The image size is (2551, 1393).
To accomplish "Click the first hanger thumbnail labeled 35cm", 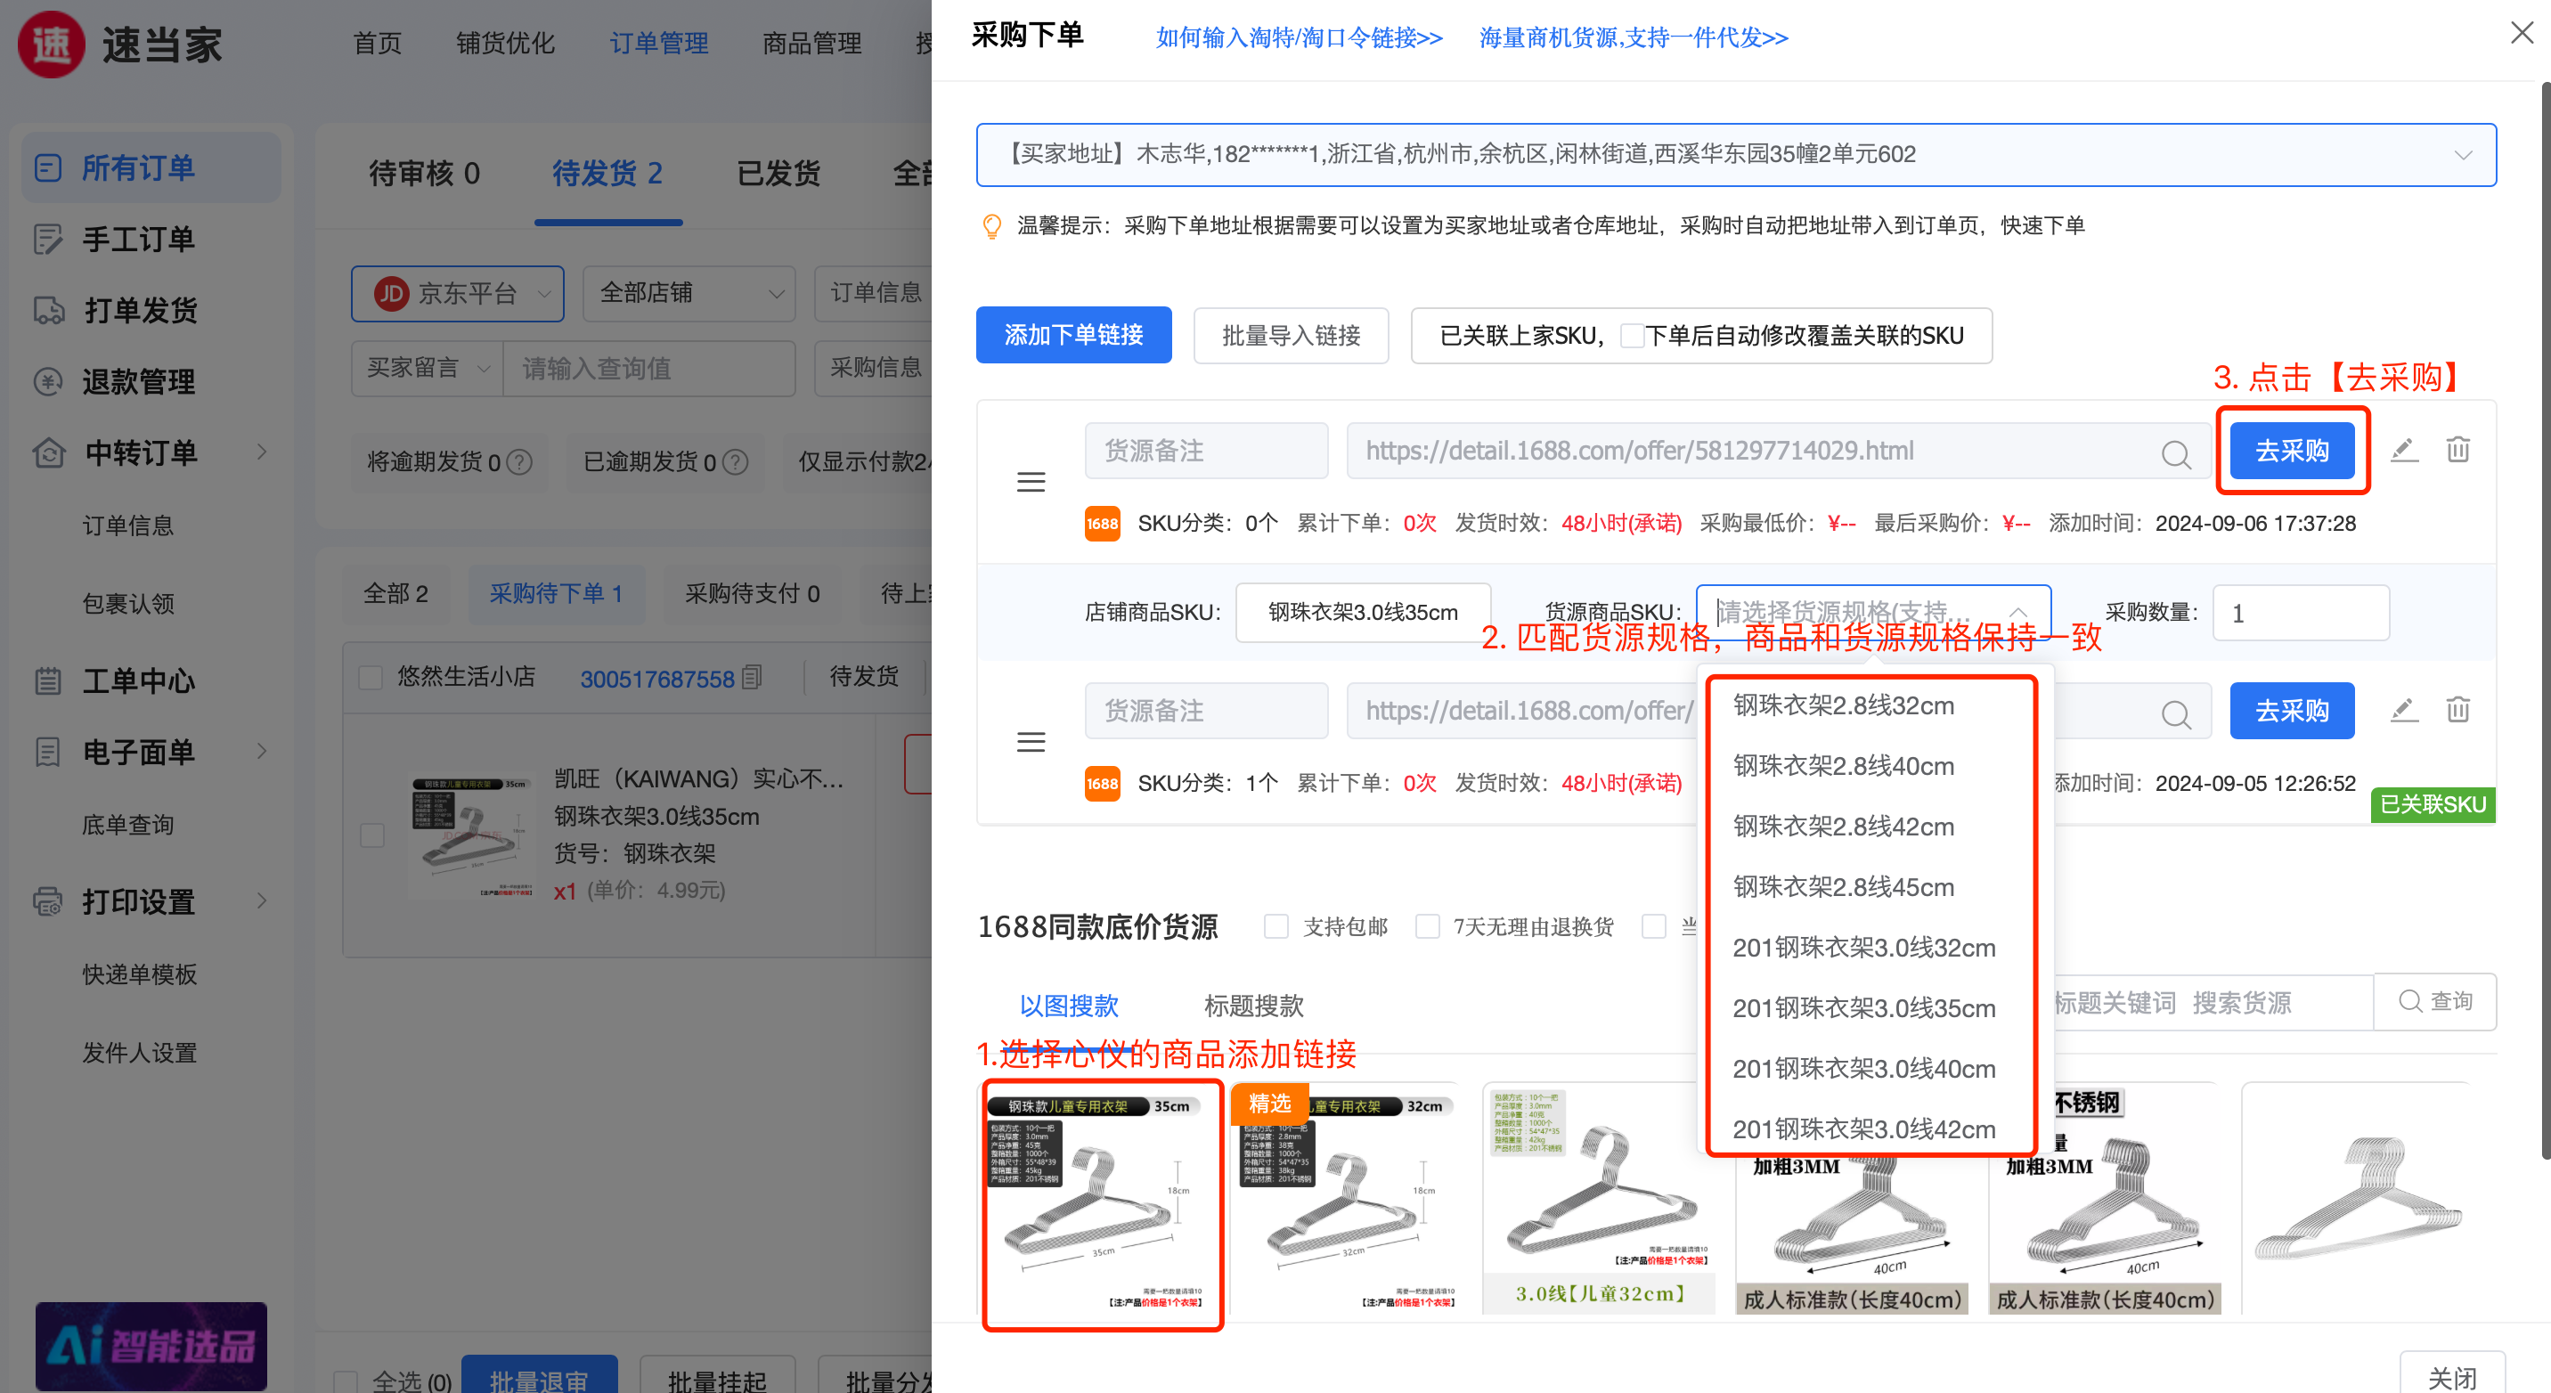I will tap(1102, 1205).
